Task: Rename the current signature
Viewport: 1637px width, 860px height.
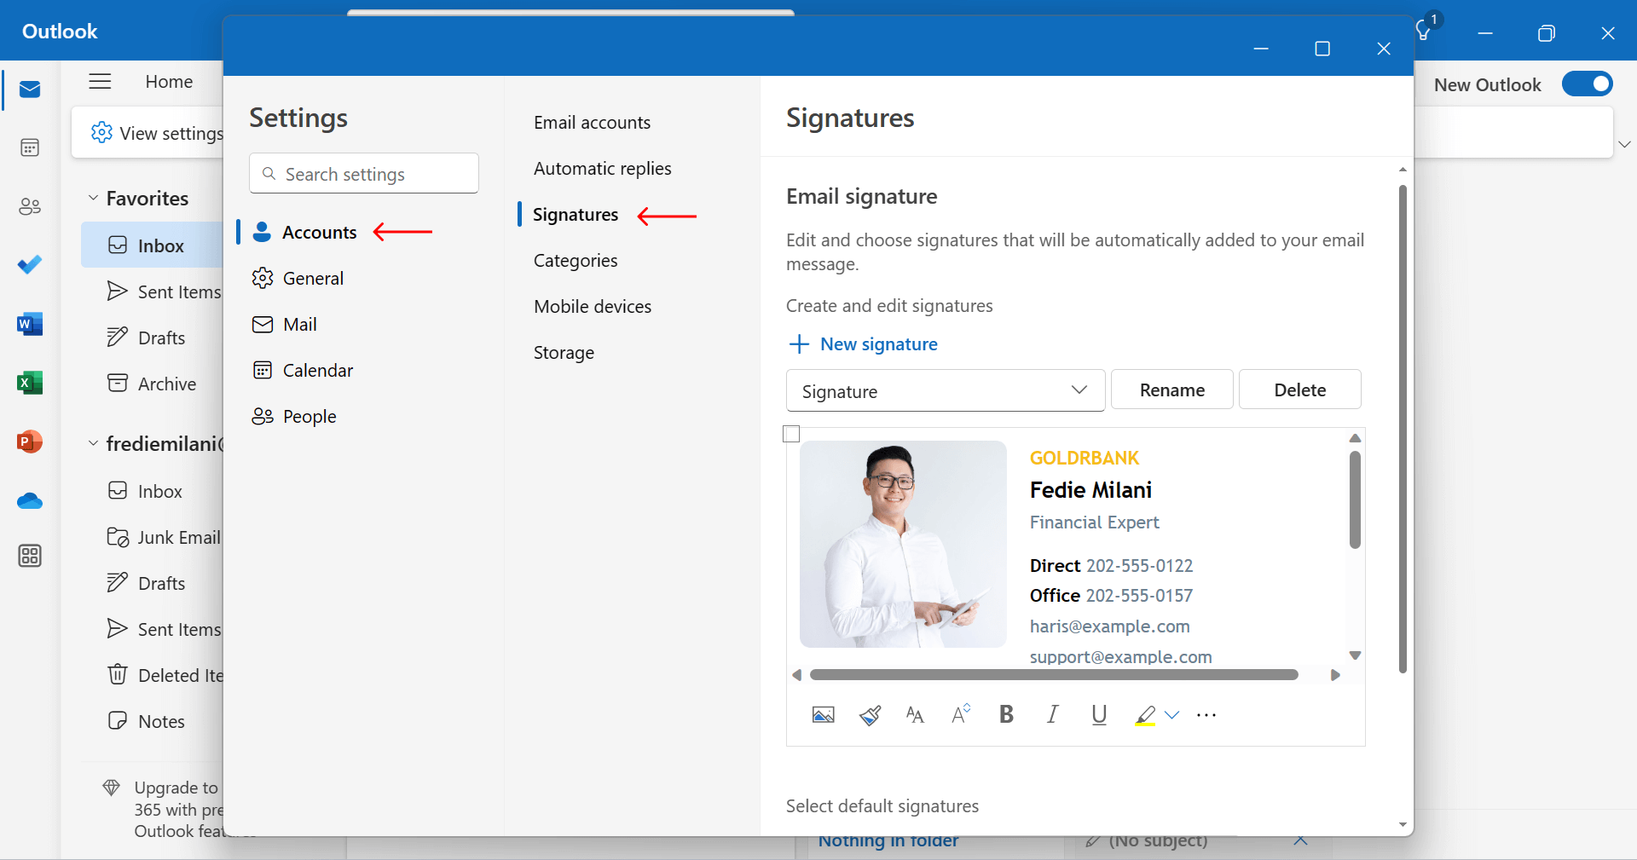Action: point(1172,390)
